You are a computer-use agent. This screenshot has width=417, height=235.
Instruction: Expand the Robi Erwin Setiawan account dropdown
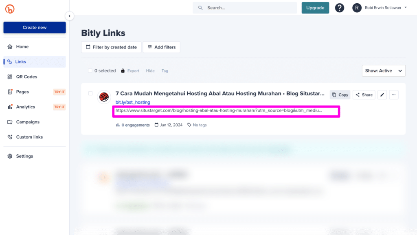coord(386,8)
